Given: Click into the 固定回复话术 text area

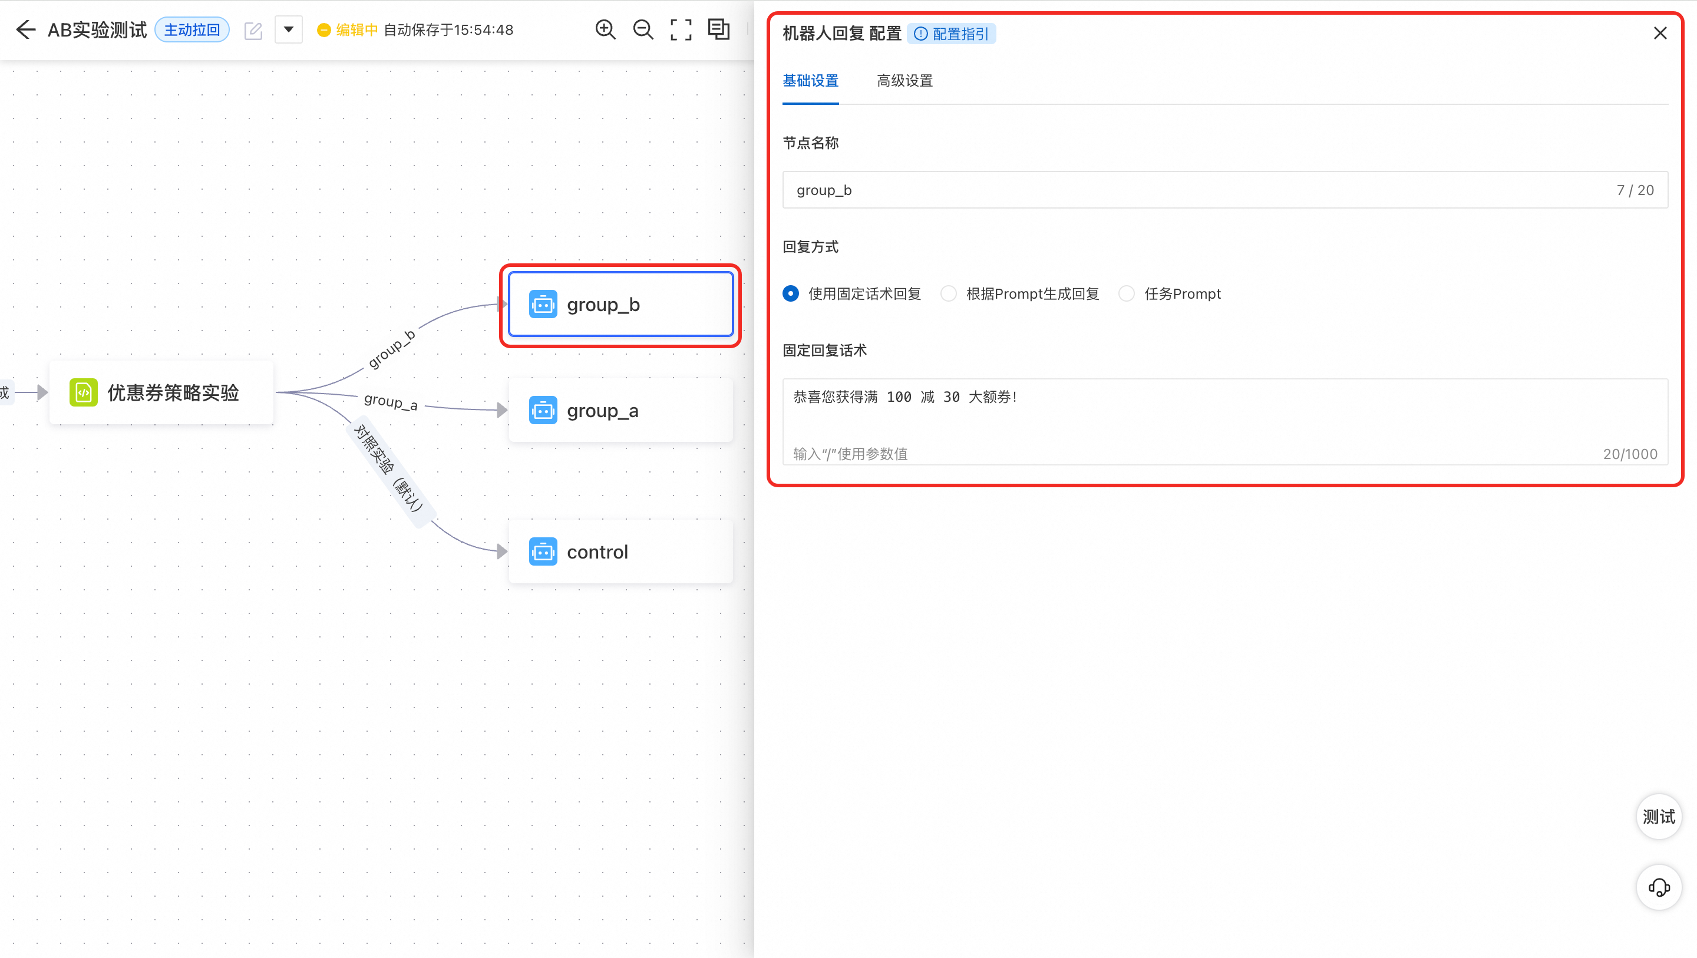Looking at the screenshot, I should coord(1224,421).
